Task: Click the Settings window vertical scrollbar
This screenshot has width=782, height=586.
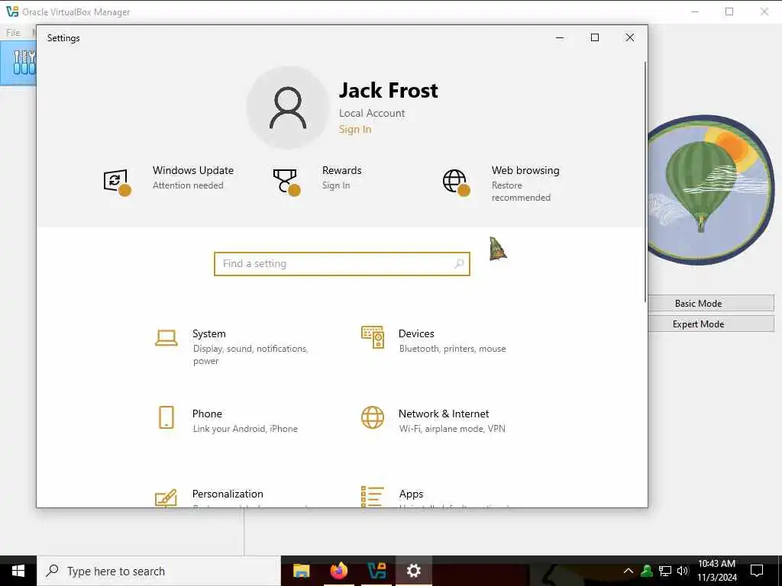Action: pyautogui.click(x=645, y=182)
